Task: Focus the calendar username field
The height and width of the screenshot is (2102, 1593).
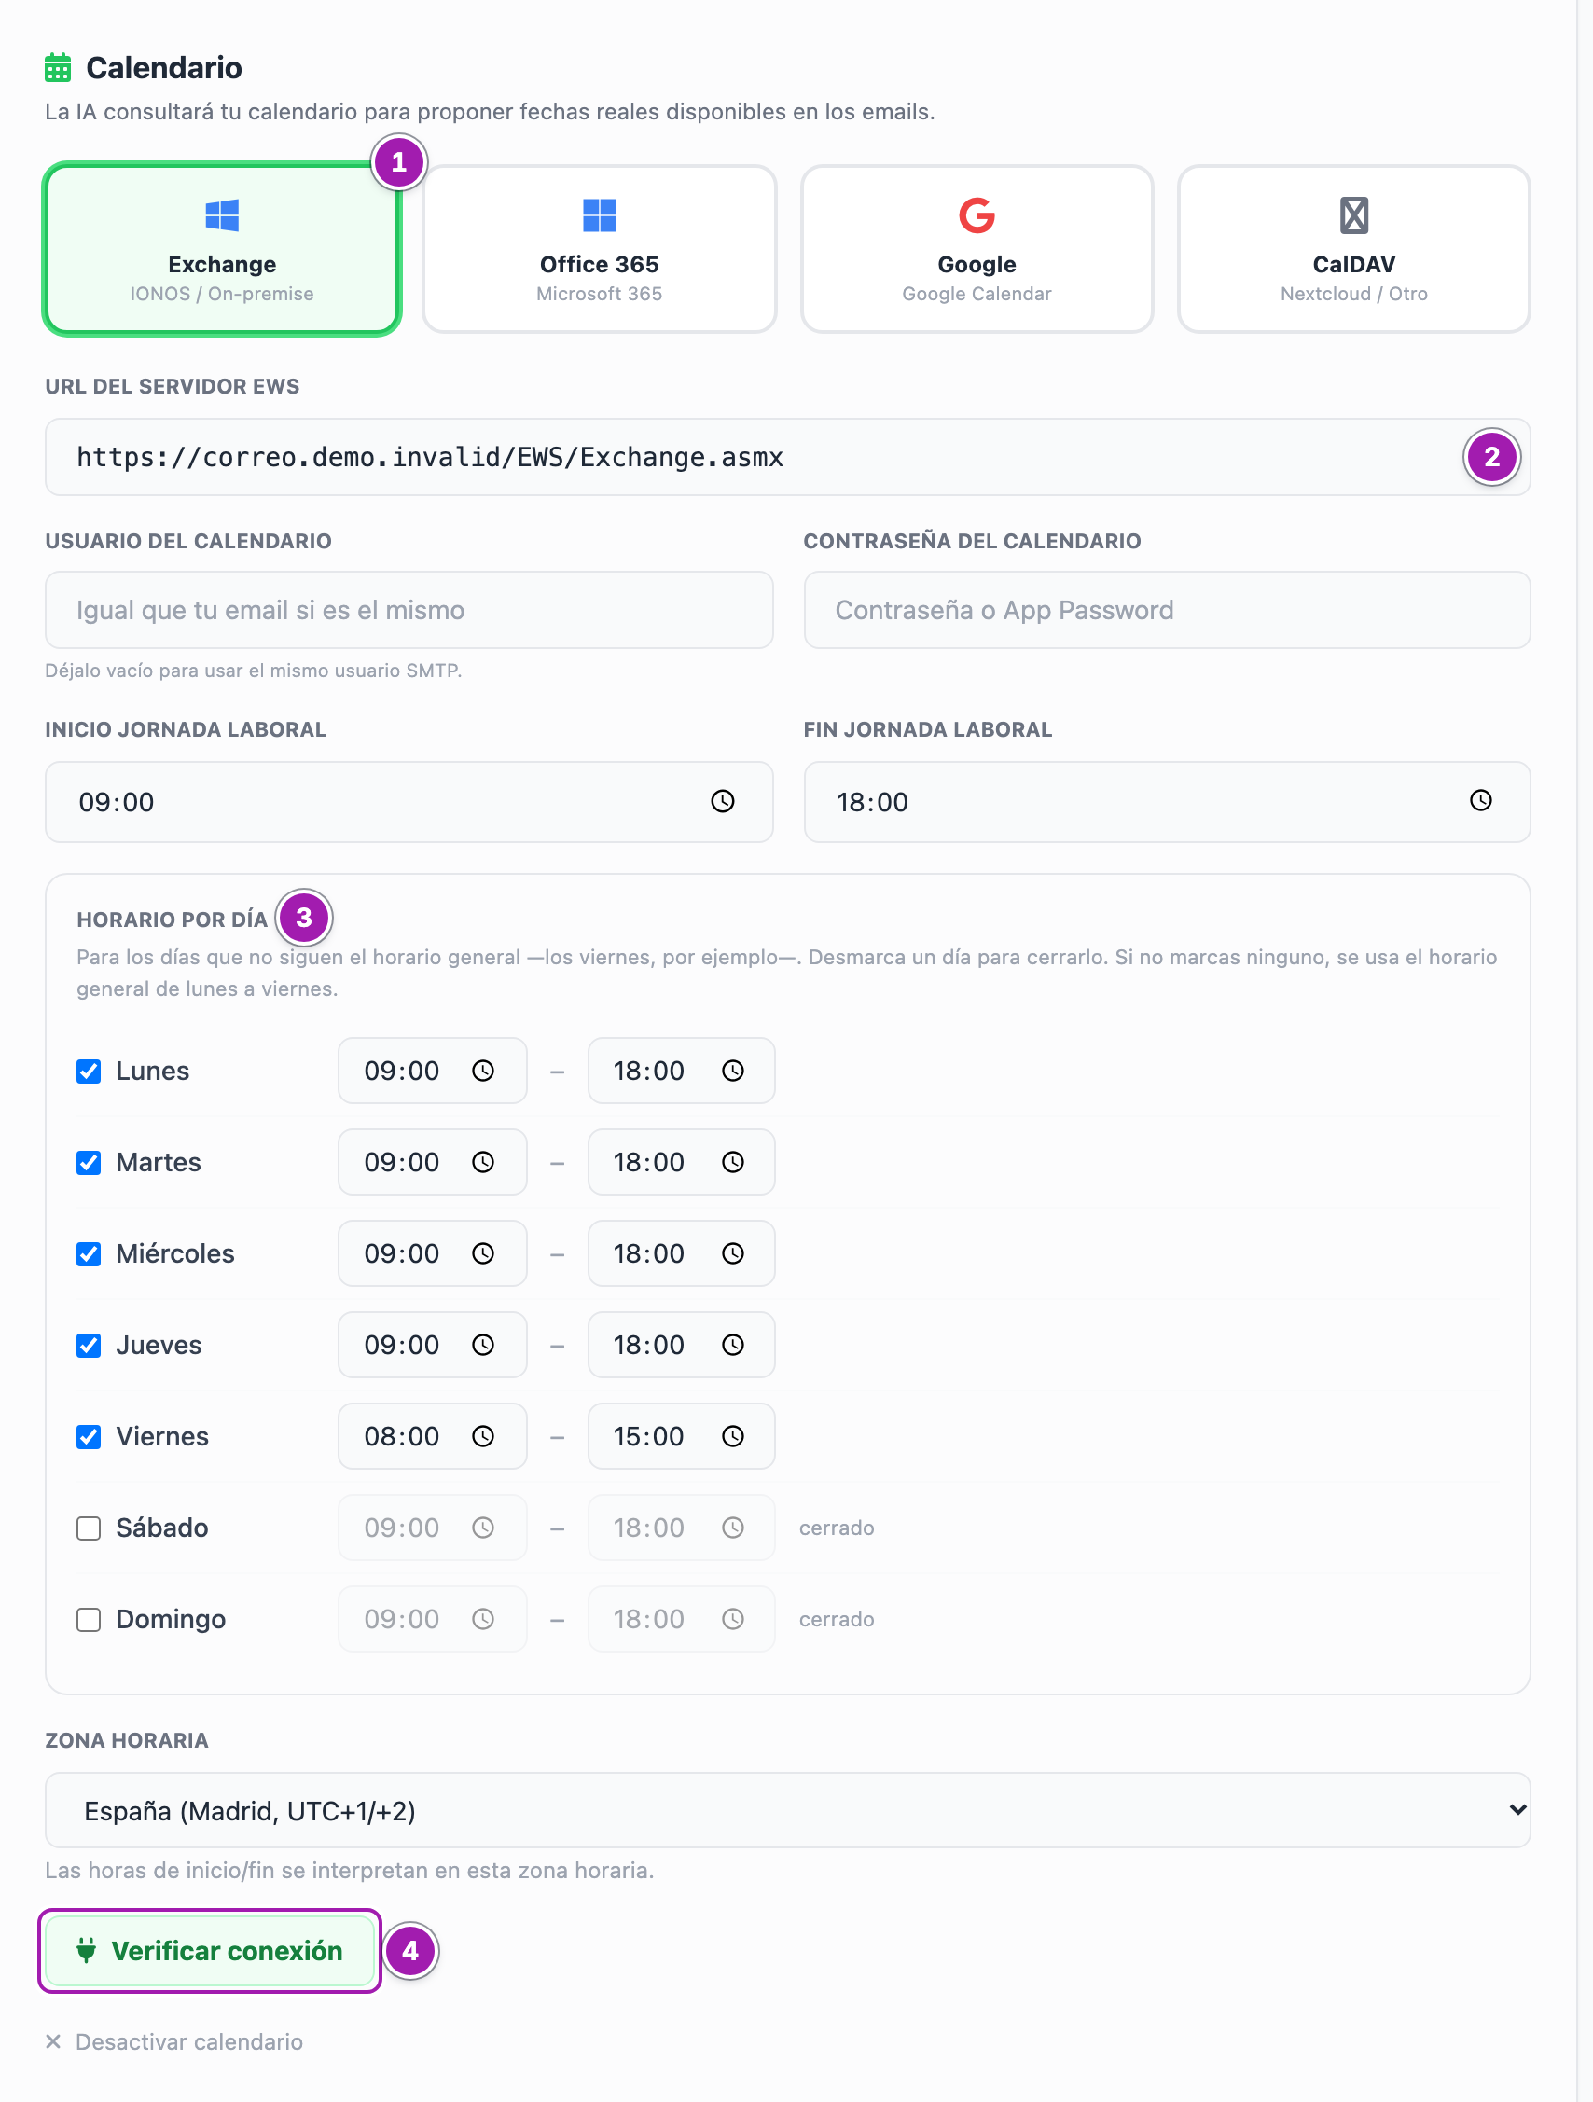Action: (x=409, y=610)
